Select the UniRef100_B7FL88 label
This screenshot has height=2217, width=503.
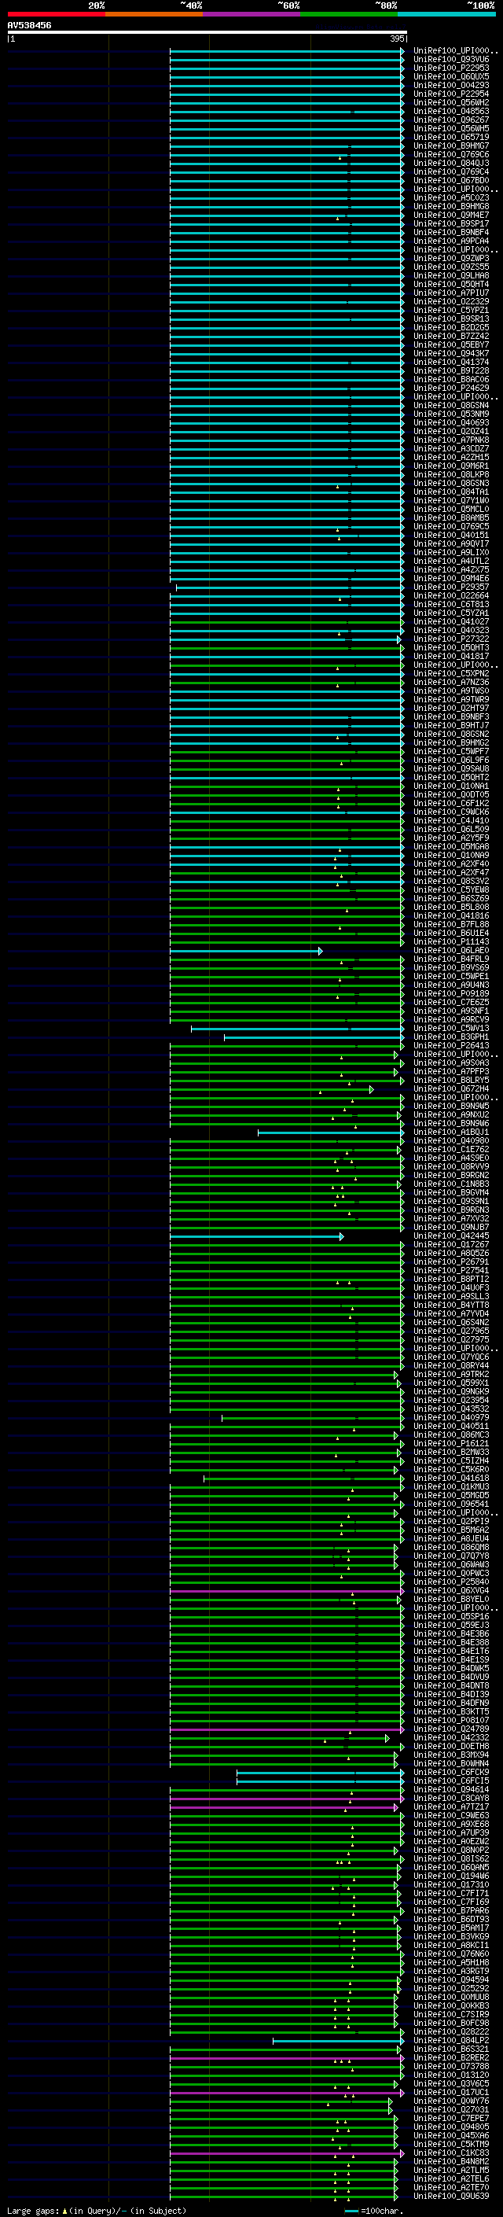click(451, 924)
